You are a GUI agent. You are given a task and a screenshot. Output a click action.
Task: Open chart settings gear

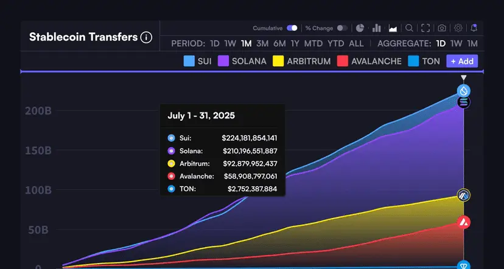tap(458, 28)
